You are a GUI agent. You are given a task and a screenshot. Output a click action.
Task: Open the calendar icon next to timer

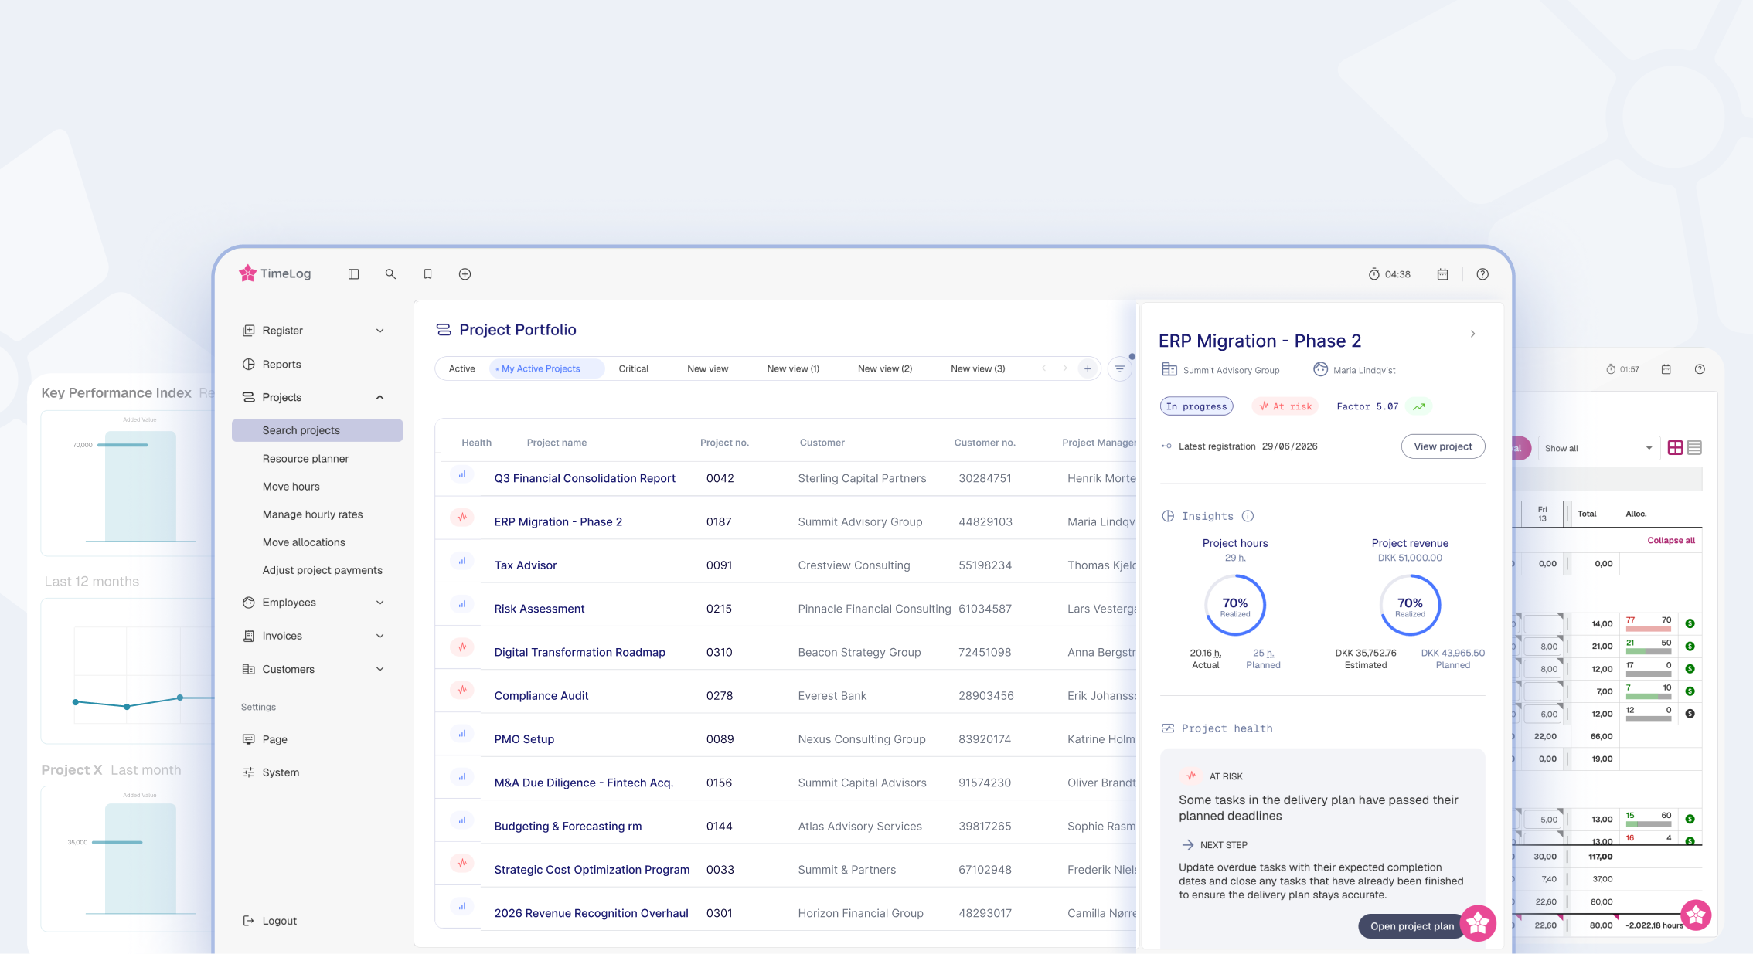[x=1442, y=274]
